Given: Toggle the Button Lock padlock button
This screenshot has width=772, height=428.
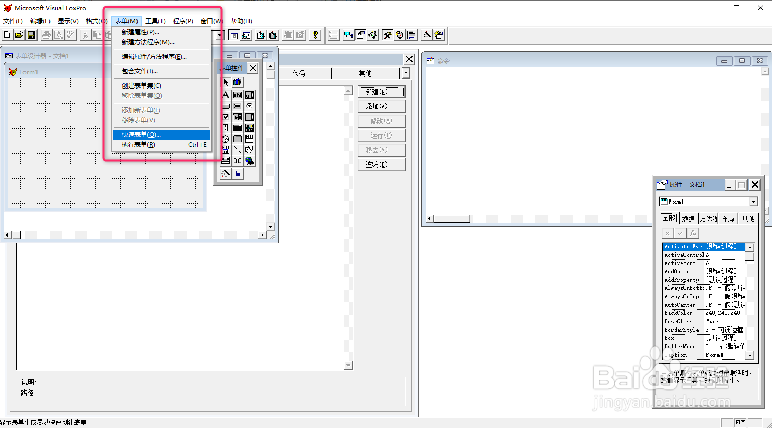Looking at the screenshot, I should coord(238,174).
